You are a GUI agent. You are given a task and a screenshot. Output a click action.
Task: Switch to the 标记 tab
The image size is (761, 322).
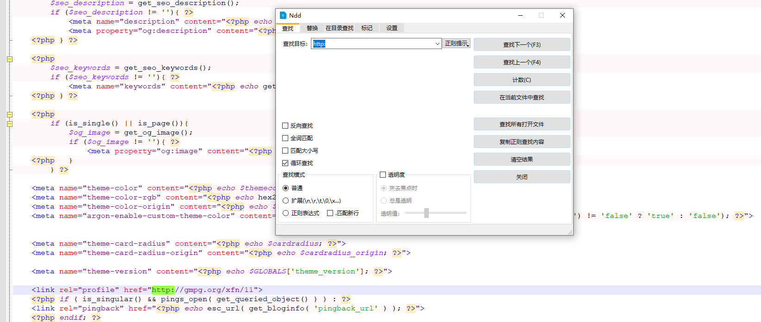(367, 28)
